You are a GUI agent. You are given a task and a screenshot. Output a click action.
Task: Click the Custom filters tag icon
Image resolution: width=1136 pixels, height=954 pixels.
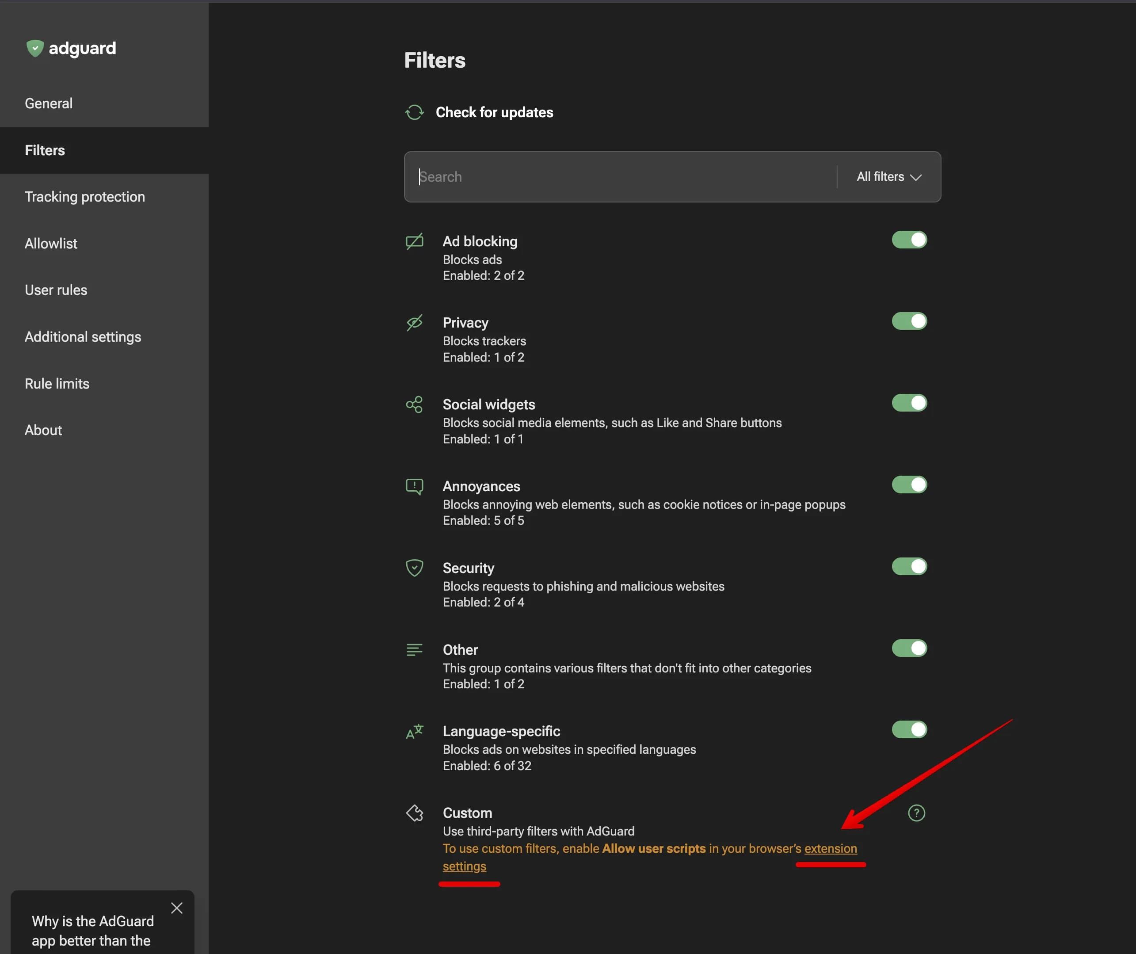coord(414,813)
